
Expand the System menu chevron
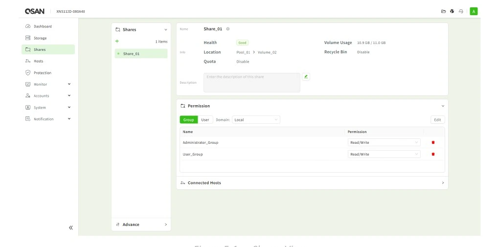tap(69, 107)
